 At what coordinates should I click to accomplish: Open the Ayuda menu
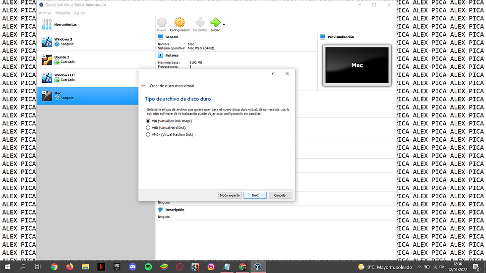pyautogui.click(x=79, y=13)
